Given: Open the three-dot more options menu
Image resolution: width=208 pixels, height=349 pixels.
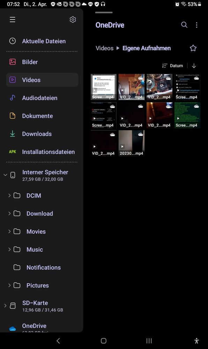Looking at the screenshot, I should click(197, 25).
